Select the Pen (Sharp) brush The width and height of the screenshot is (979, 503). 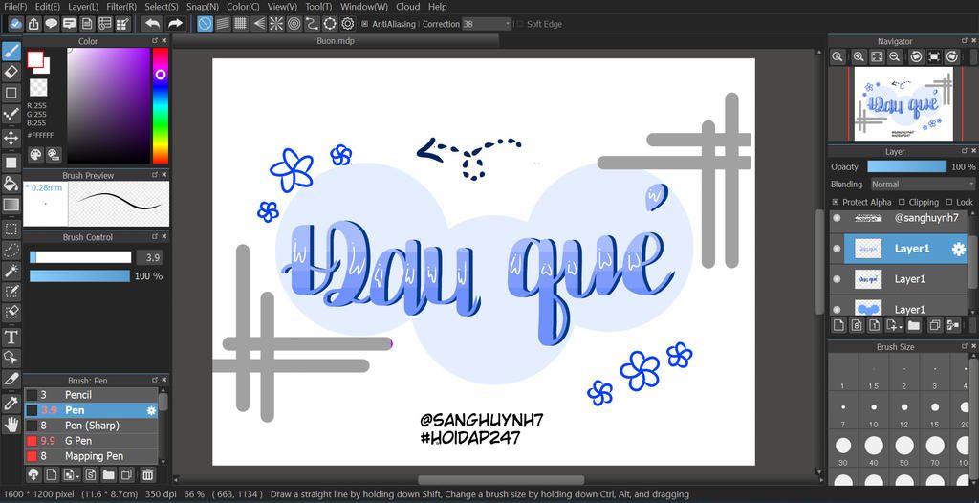(91, 426)
